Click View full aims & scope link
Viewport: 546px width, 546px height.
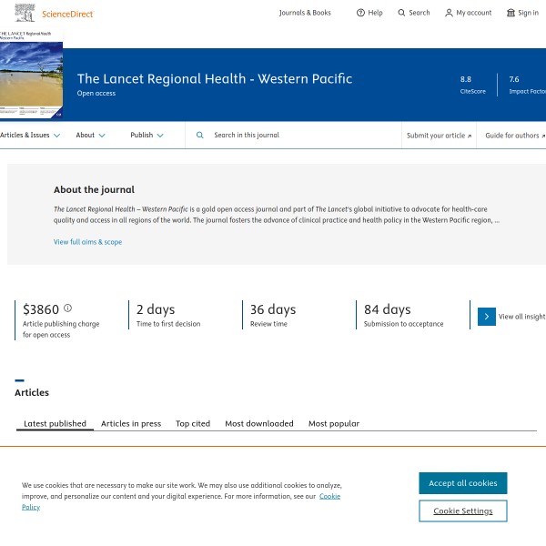87,242
